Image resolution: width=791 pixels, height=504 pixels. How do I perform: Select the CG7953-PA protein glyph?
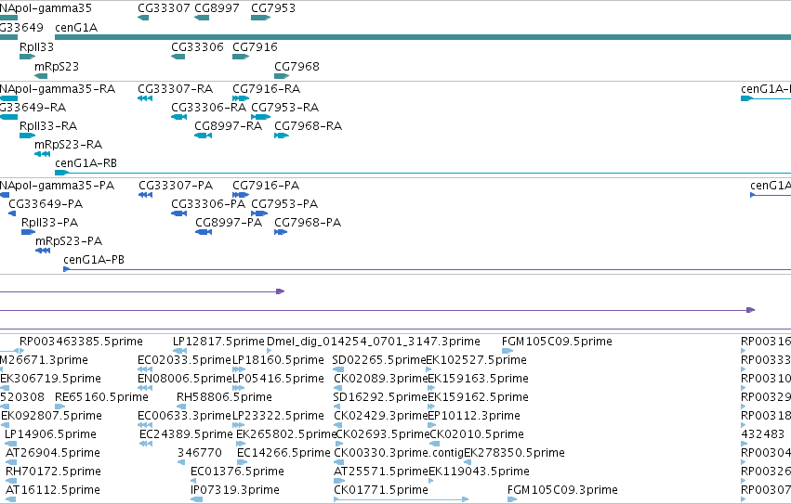click(x=259, y=213)
